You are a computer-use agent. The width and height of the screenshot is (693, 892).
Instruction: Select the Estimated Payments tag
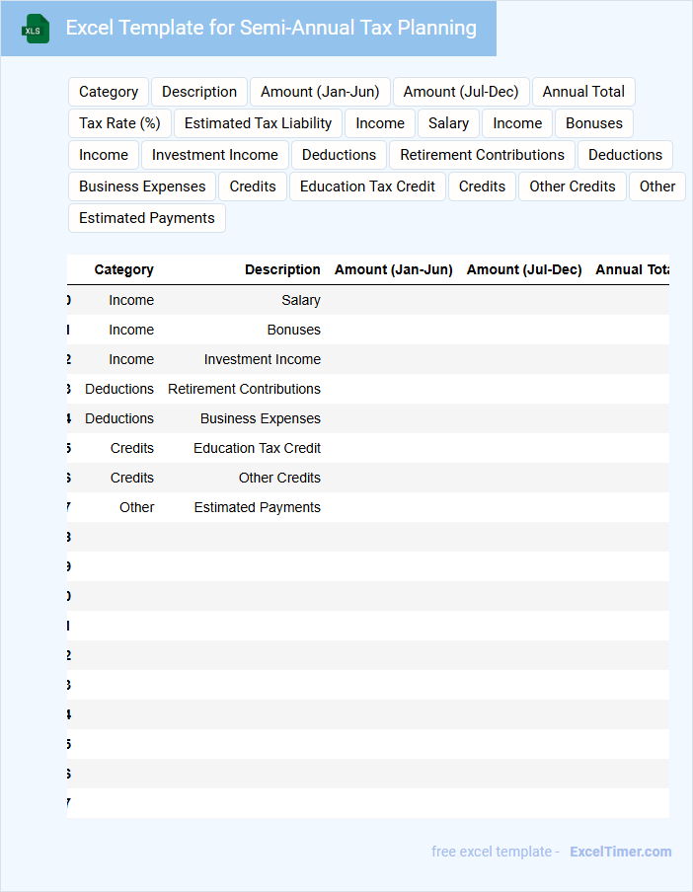(147, 218)
